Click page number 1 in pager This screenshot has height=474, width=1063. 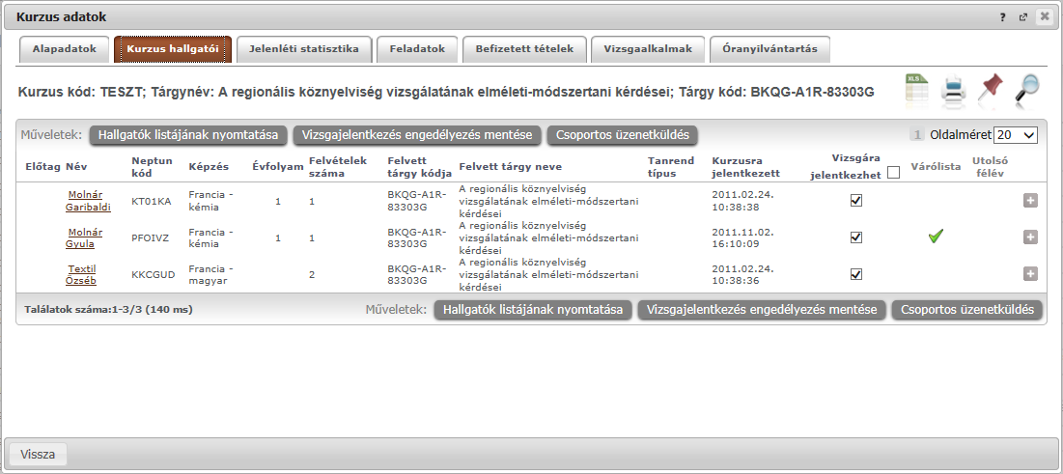917,135
